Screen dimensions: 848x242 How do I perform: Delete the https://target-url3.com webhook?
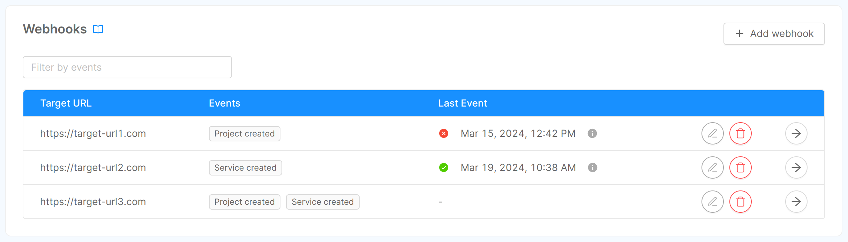(741, 201)
